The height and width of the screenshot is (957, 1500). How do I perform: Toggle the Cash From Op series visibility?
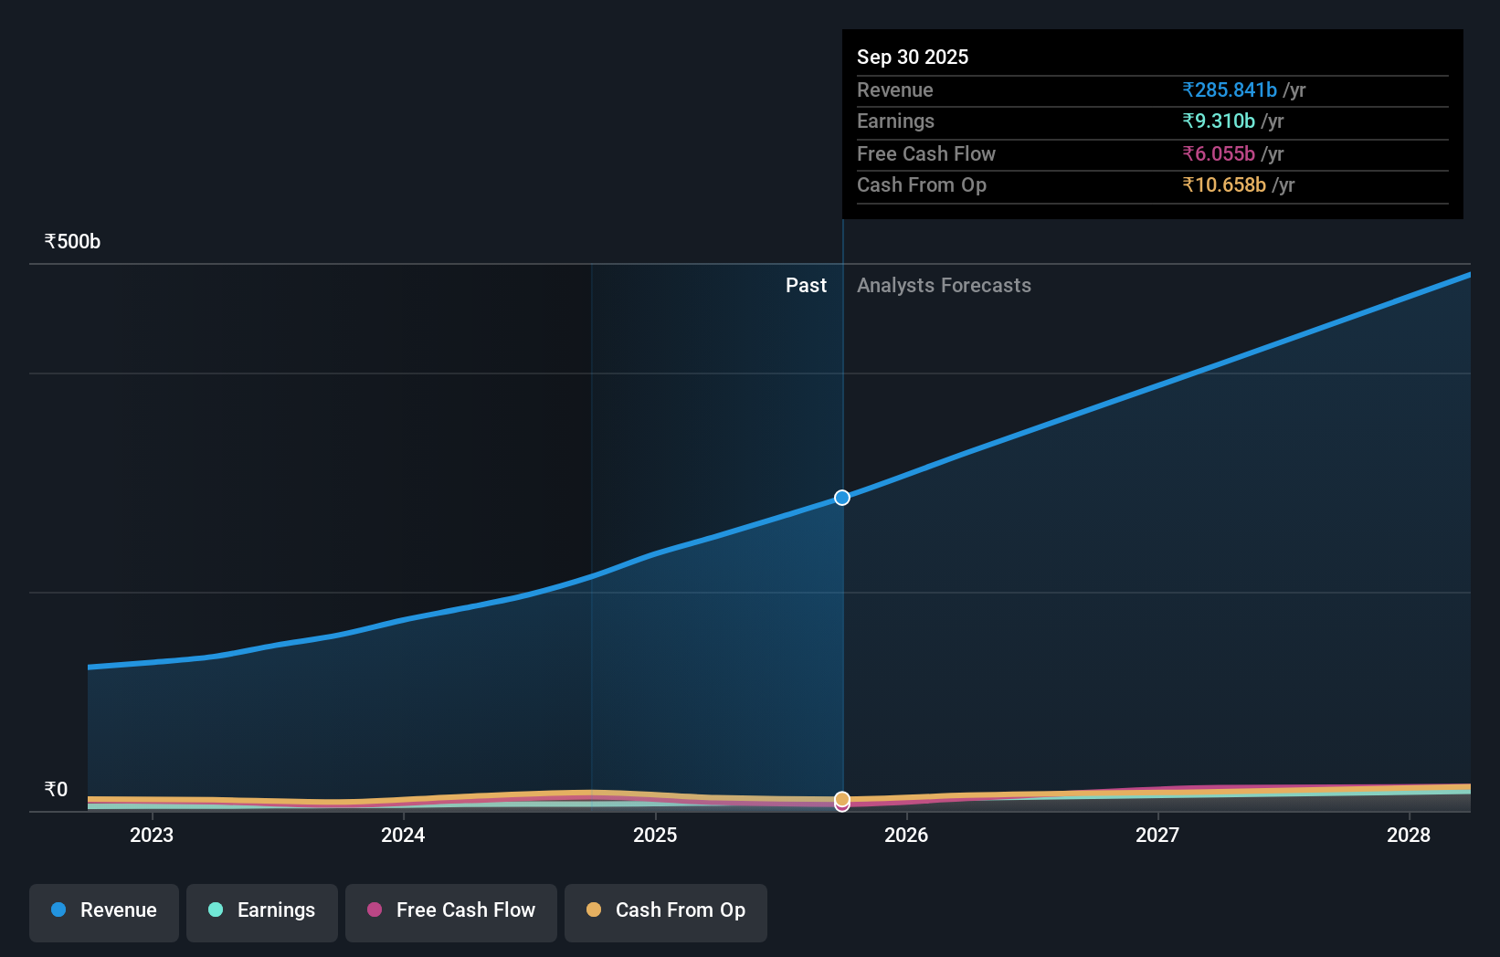click(666, 910)
